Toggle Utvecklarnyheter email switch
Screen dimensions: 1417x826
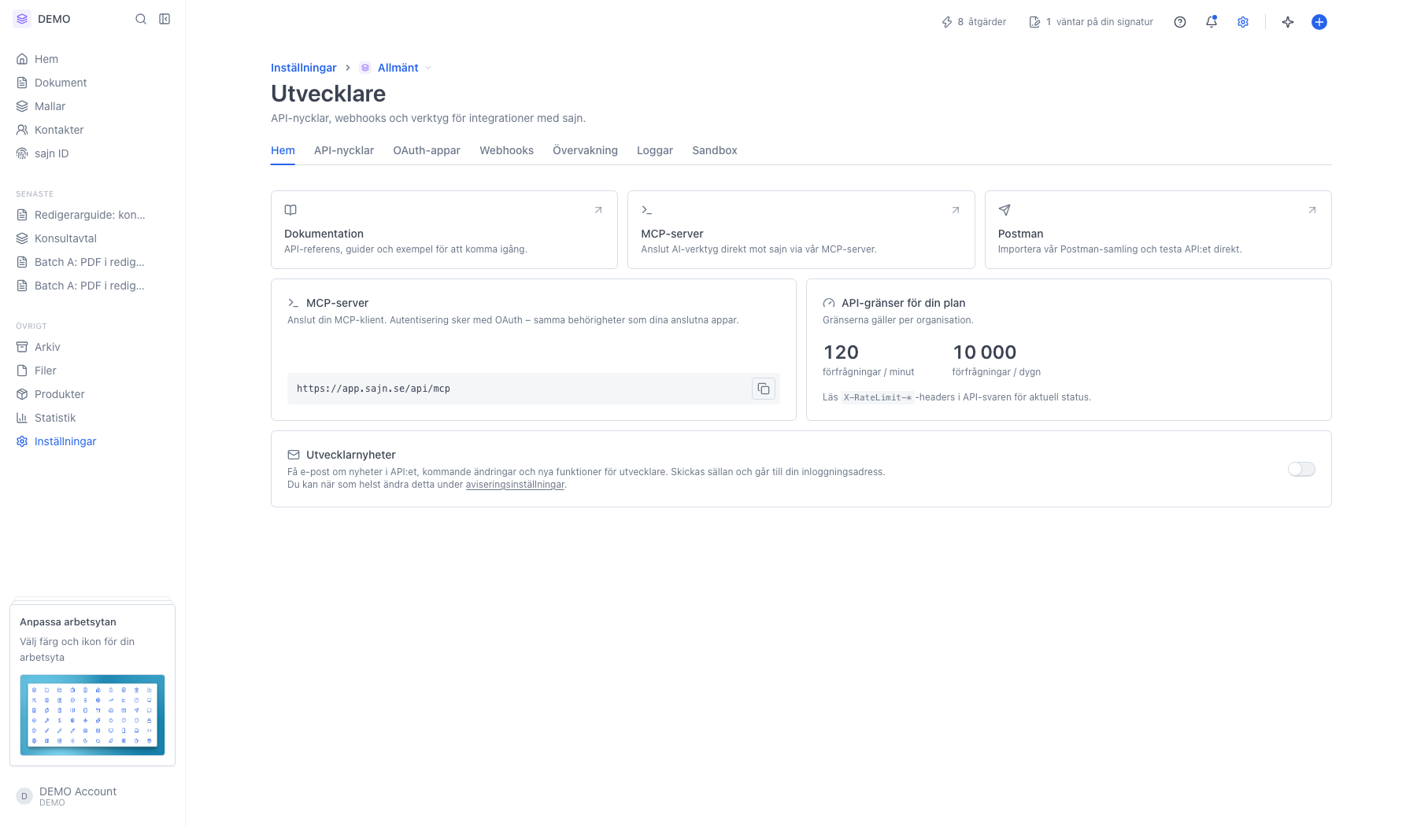click(x=1301, y=469)
